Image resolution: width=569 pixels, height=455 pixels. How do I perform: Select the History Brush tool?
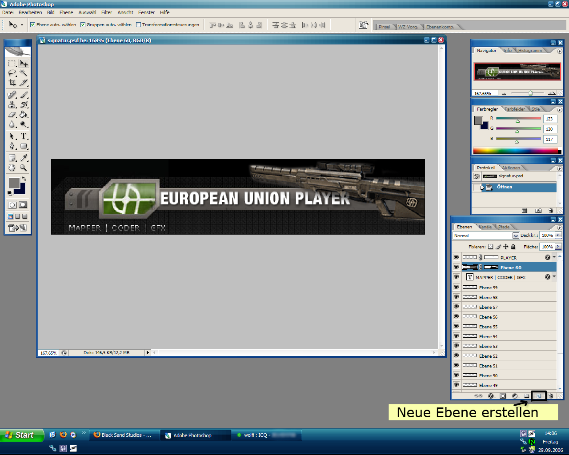click(x=24, y=104)
